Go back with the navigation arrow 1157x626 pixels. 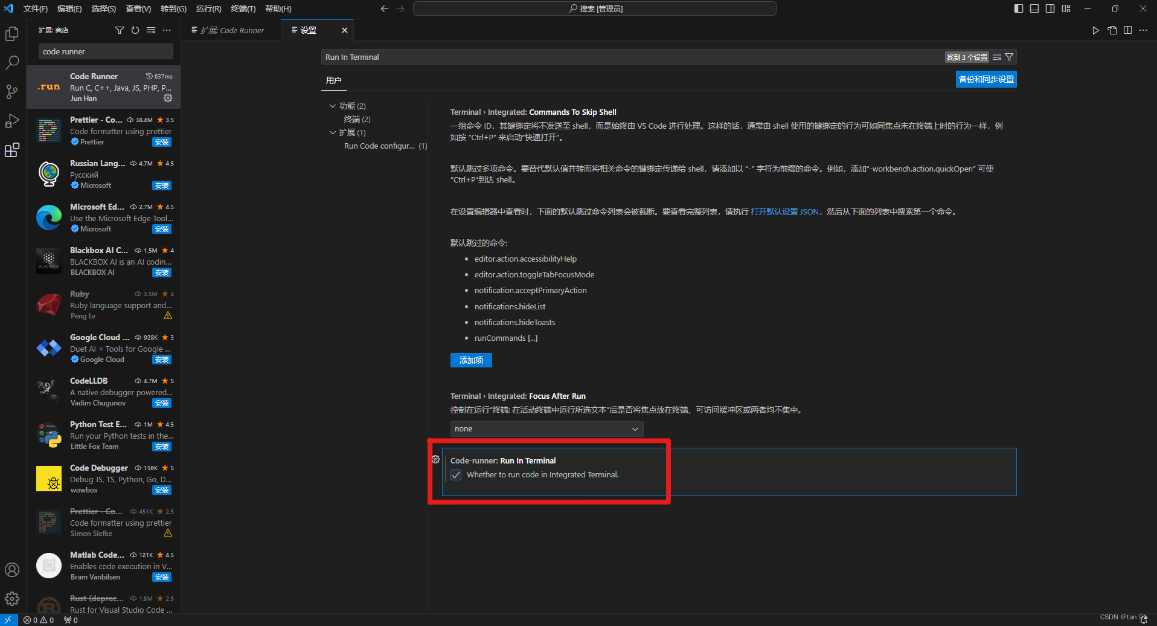[x=385, y=8]
